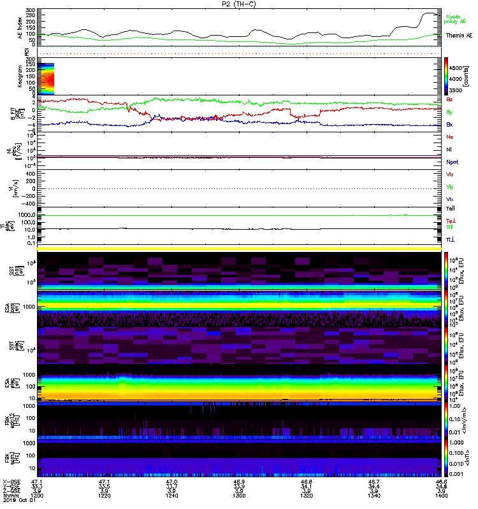The image size is (478, 509).
Task: Click the yellow horizontal bar above SST panel
Action: click(239, 249)
